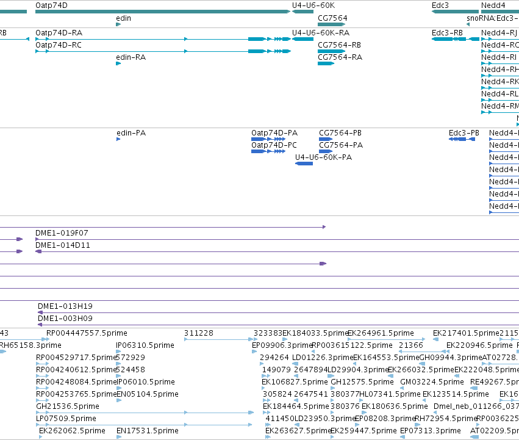The width and height of the screenshot is (519, 440).
Task: Select BAC clone DME1-003H09
Action: [278, 325]
